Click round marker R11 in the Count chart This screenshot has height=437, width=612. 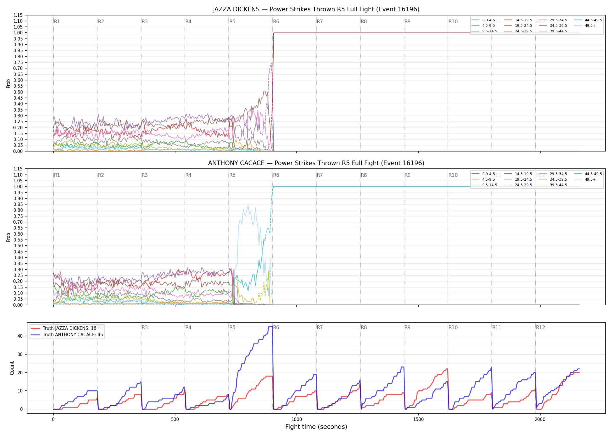point(497,327)
